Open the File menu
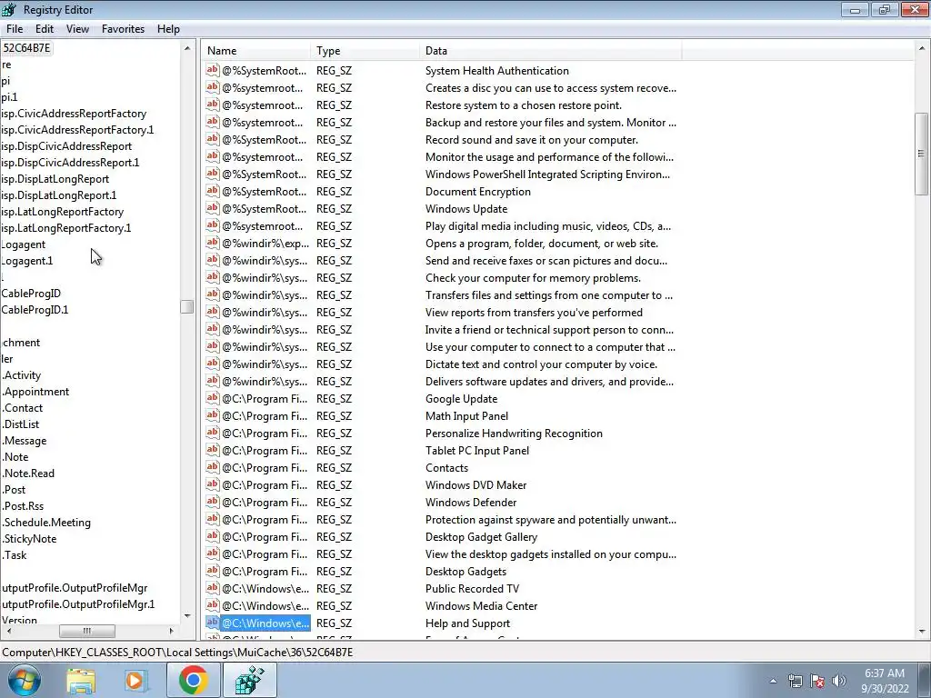931x698 pixels. [x=15, y=28]
